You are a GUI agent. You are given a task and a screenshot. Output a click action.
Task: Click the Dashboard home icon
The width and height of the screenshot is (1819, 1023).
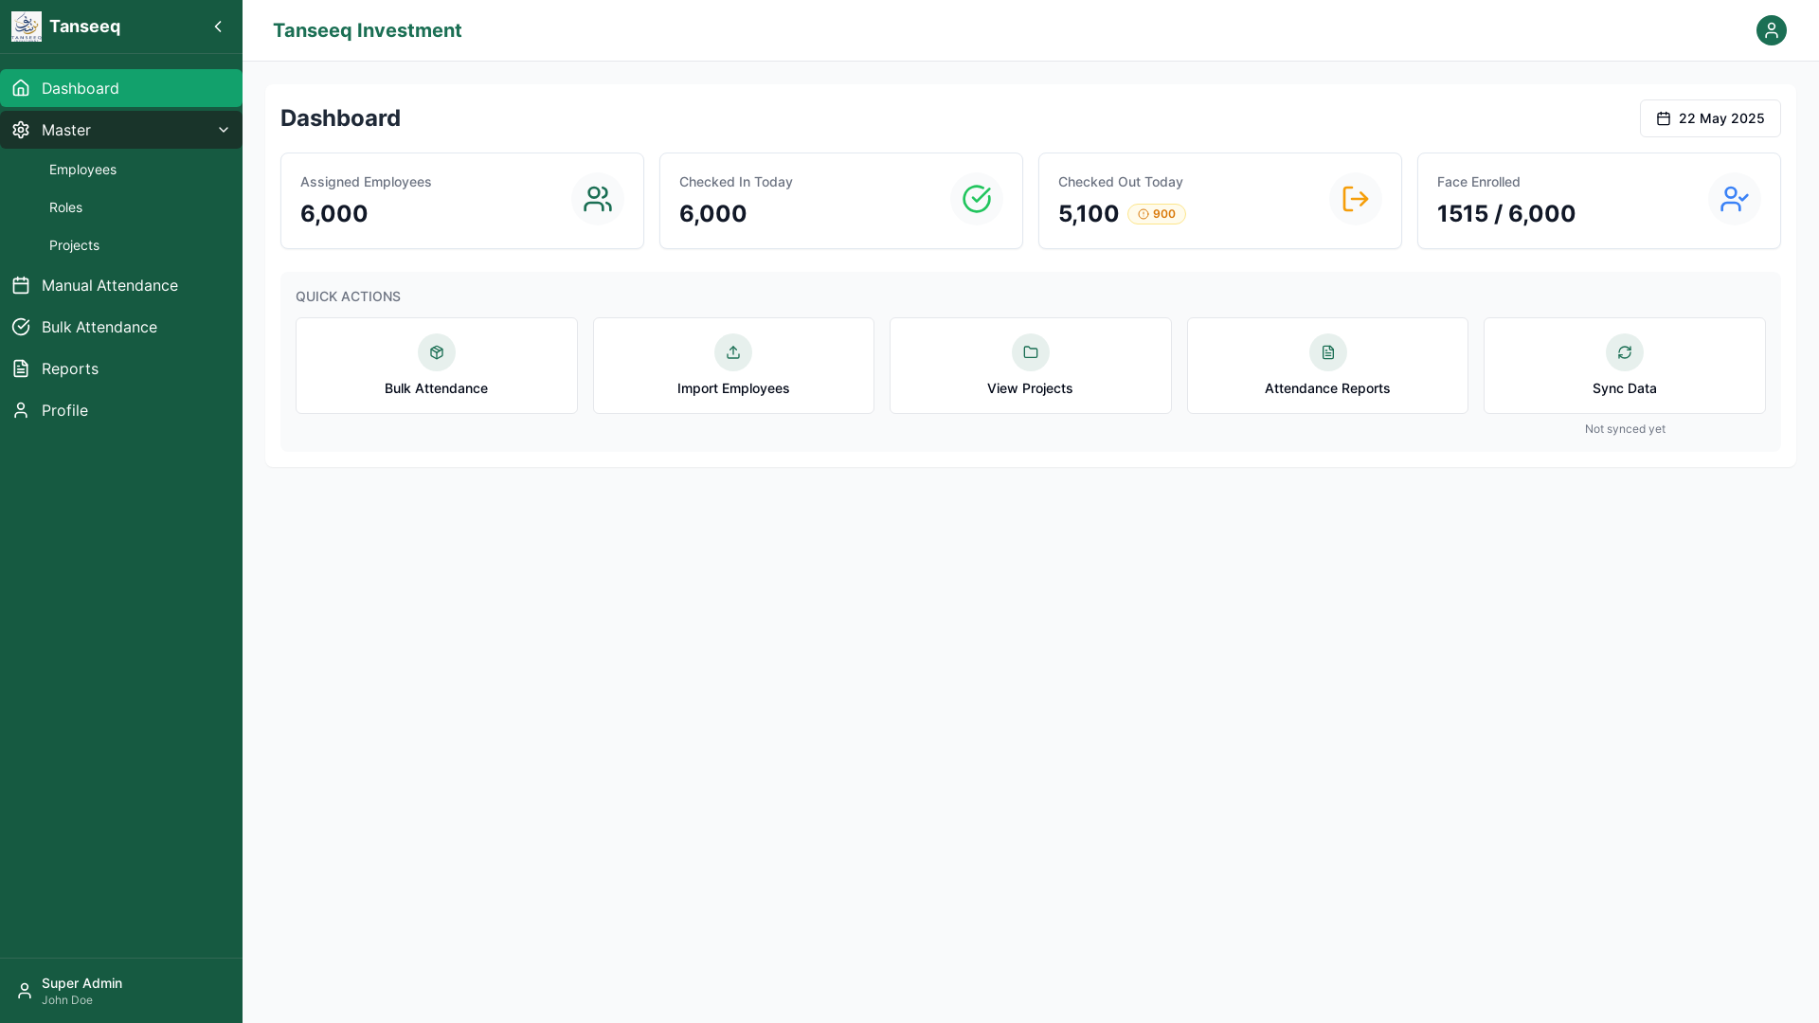coord(21,88)
